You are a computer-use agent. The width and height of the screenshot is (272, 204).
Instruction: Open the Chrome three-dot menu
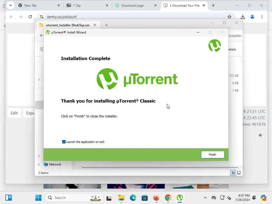262,17
